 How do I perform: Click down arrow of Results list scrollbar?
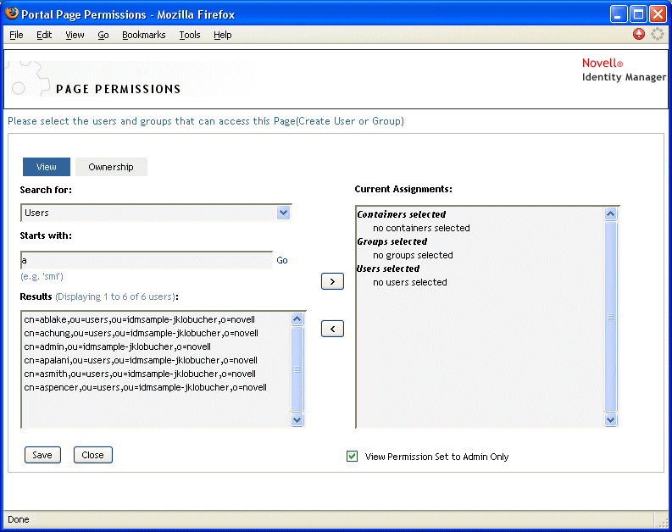click(x=297, y=419)
